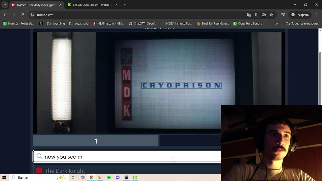The width and height of the screenshot is (322, 181).
Task: Open Discord from the taskbar
Action: click(117, 177)
